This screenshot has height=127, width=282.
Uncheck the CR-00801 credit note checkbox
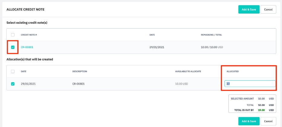coord(13,47)
